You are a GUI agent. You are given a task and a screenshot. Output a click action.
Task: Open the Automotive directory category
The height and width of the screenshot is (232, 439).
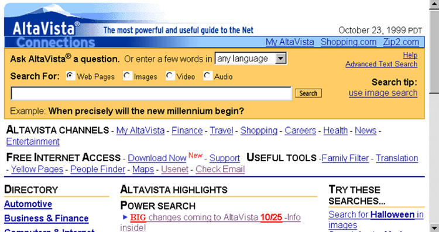[28, 204]
